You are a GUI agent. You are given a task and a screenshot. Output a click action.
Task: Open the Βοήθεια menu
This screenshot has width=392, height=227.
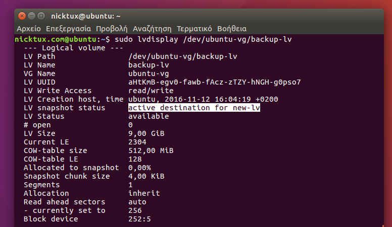pyautogui.click(x=232, y=28)
